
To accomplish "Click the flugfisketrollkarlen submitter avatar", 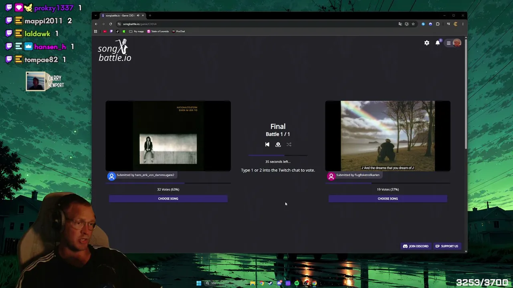I will pos(331,176).
